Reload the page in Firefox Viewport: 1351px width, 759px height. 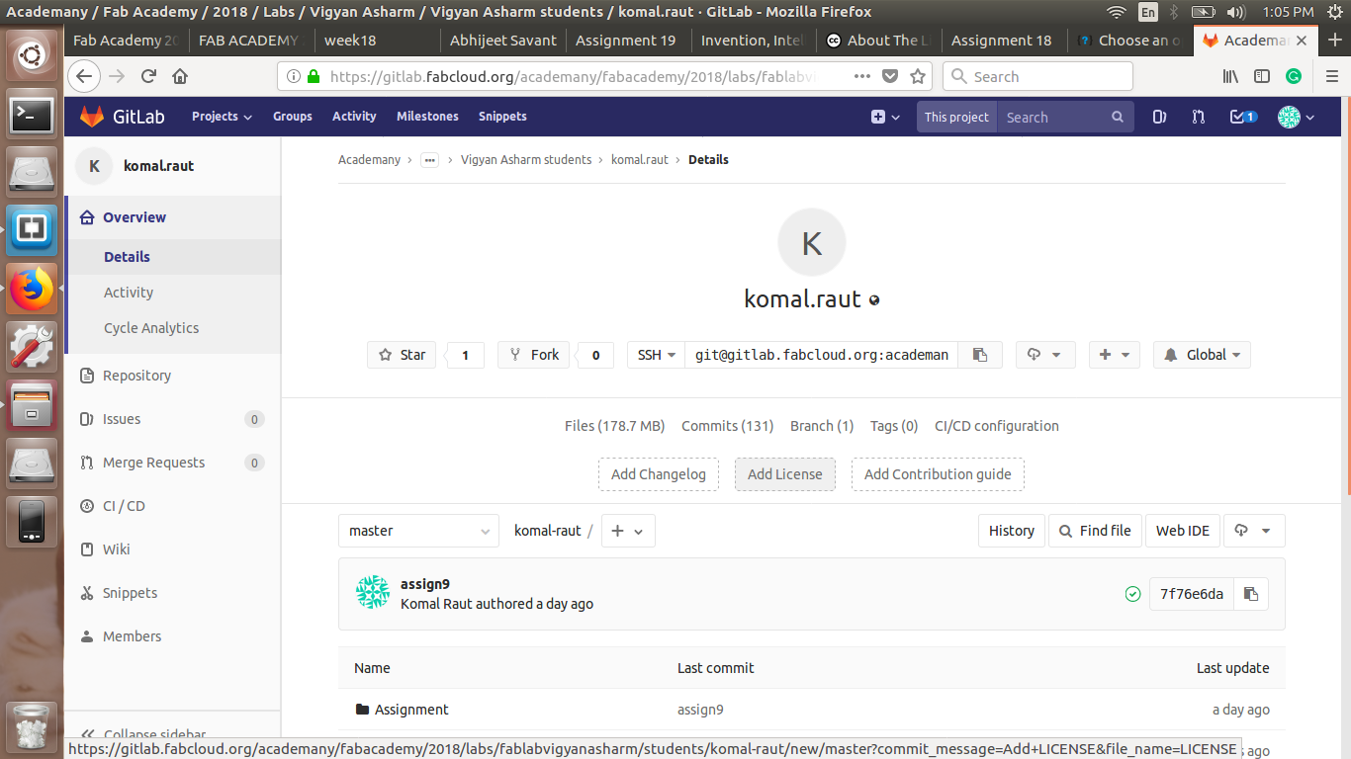(148, 76)
